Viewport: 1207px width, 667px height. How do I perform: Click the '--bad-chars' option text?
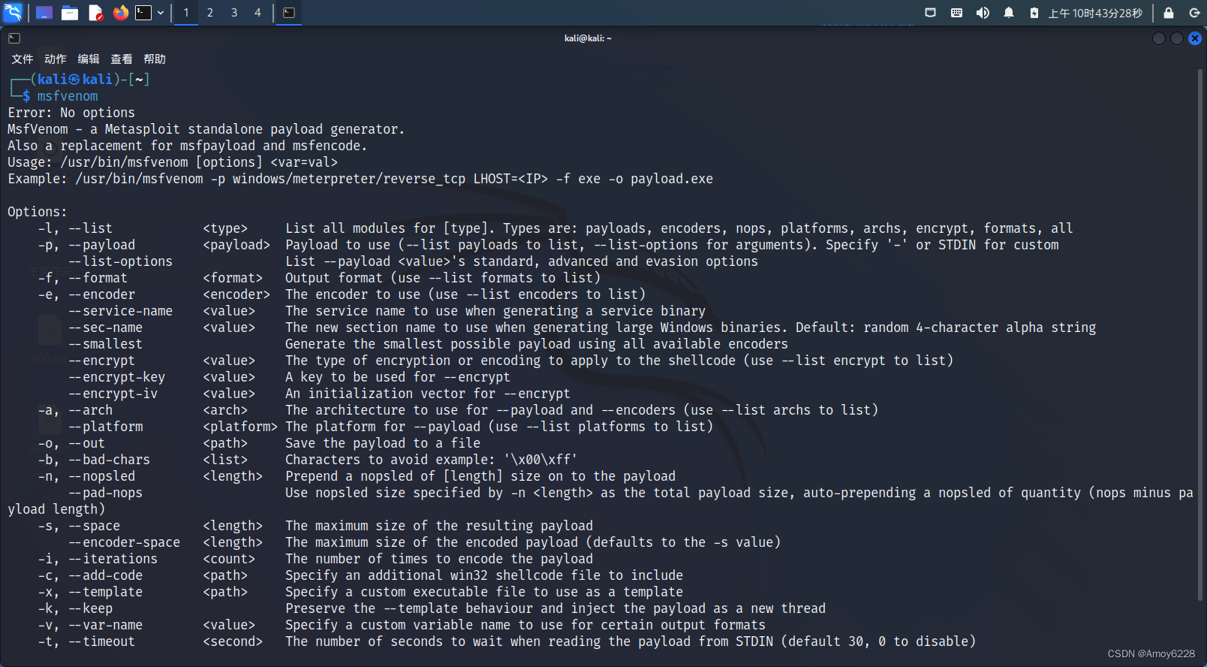[x=109, y=460]
